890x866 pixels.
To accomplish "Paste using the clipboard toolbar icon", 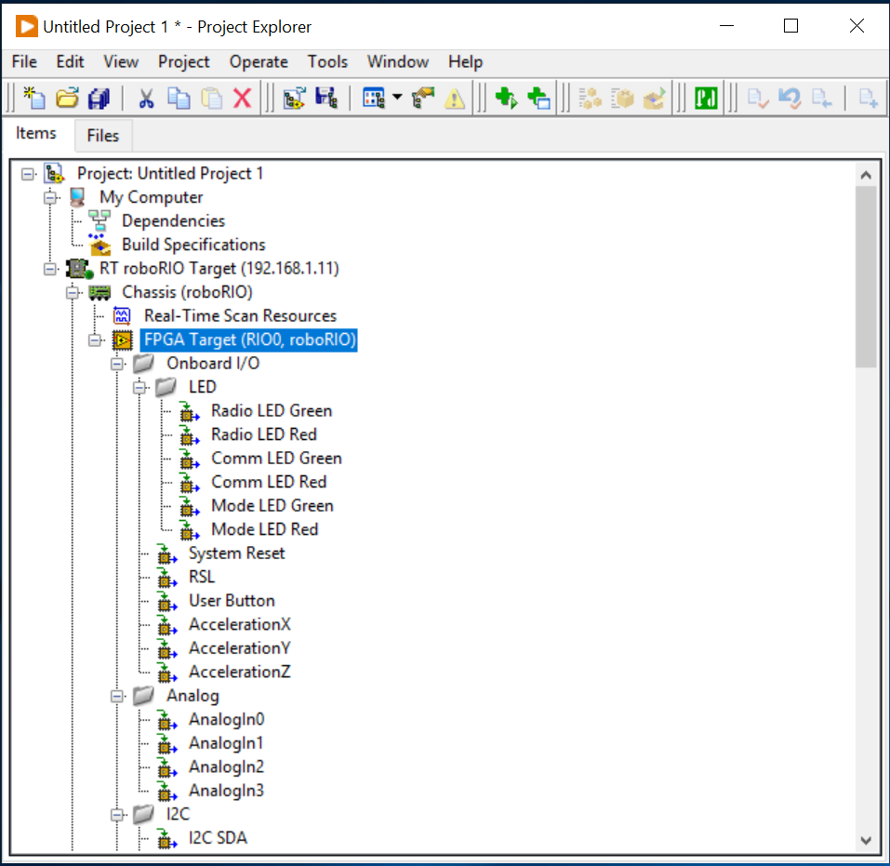I will (x=211, y=98).
